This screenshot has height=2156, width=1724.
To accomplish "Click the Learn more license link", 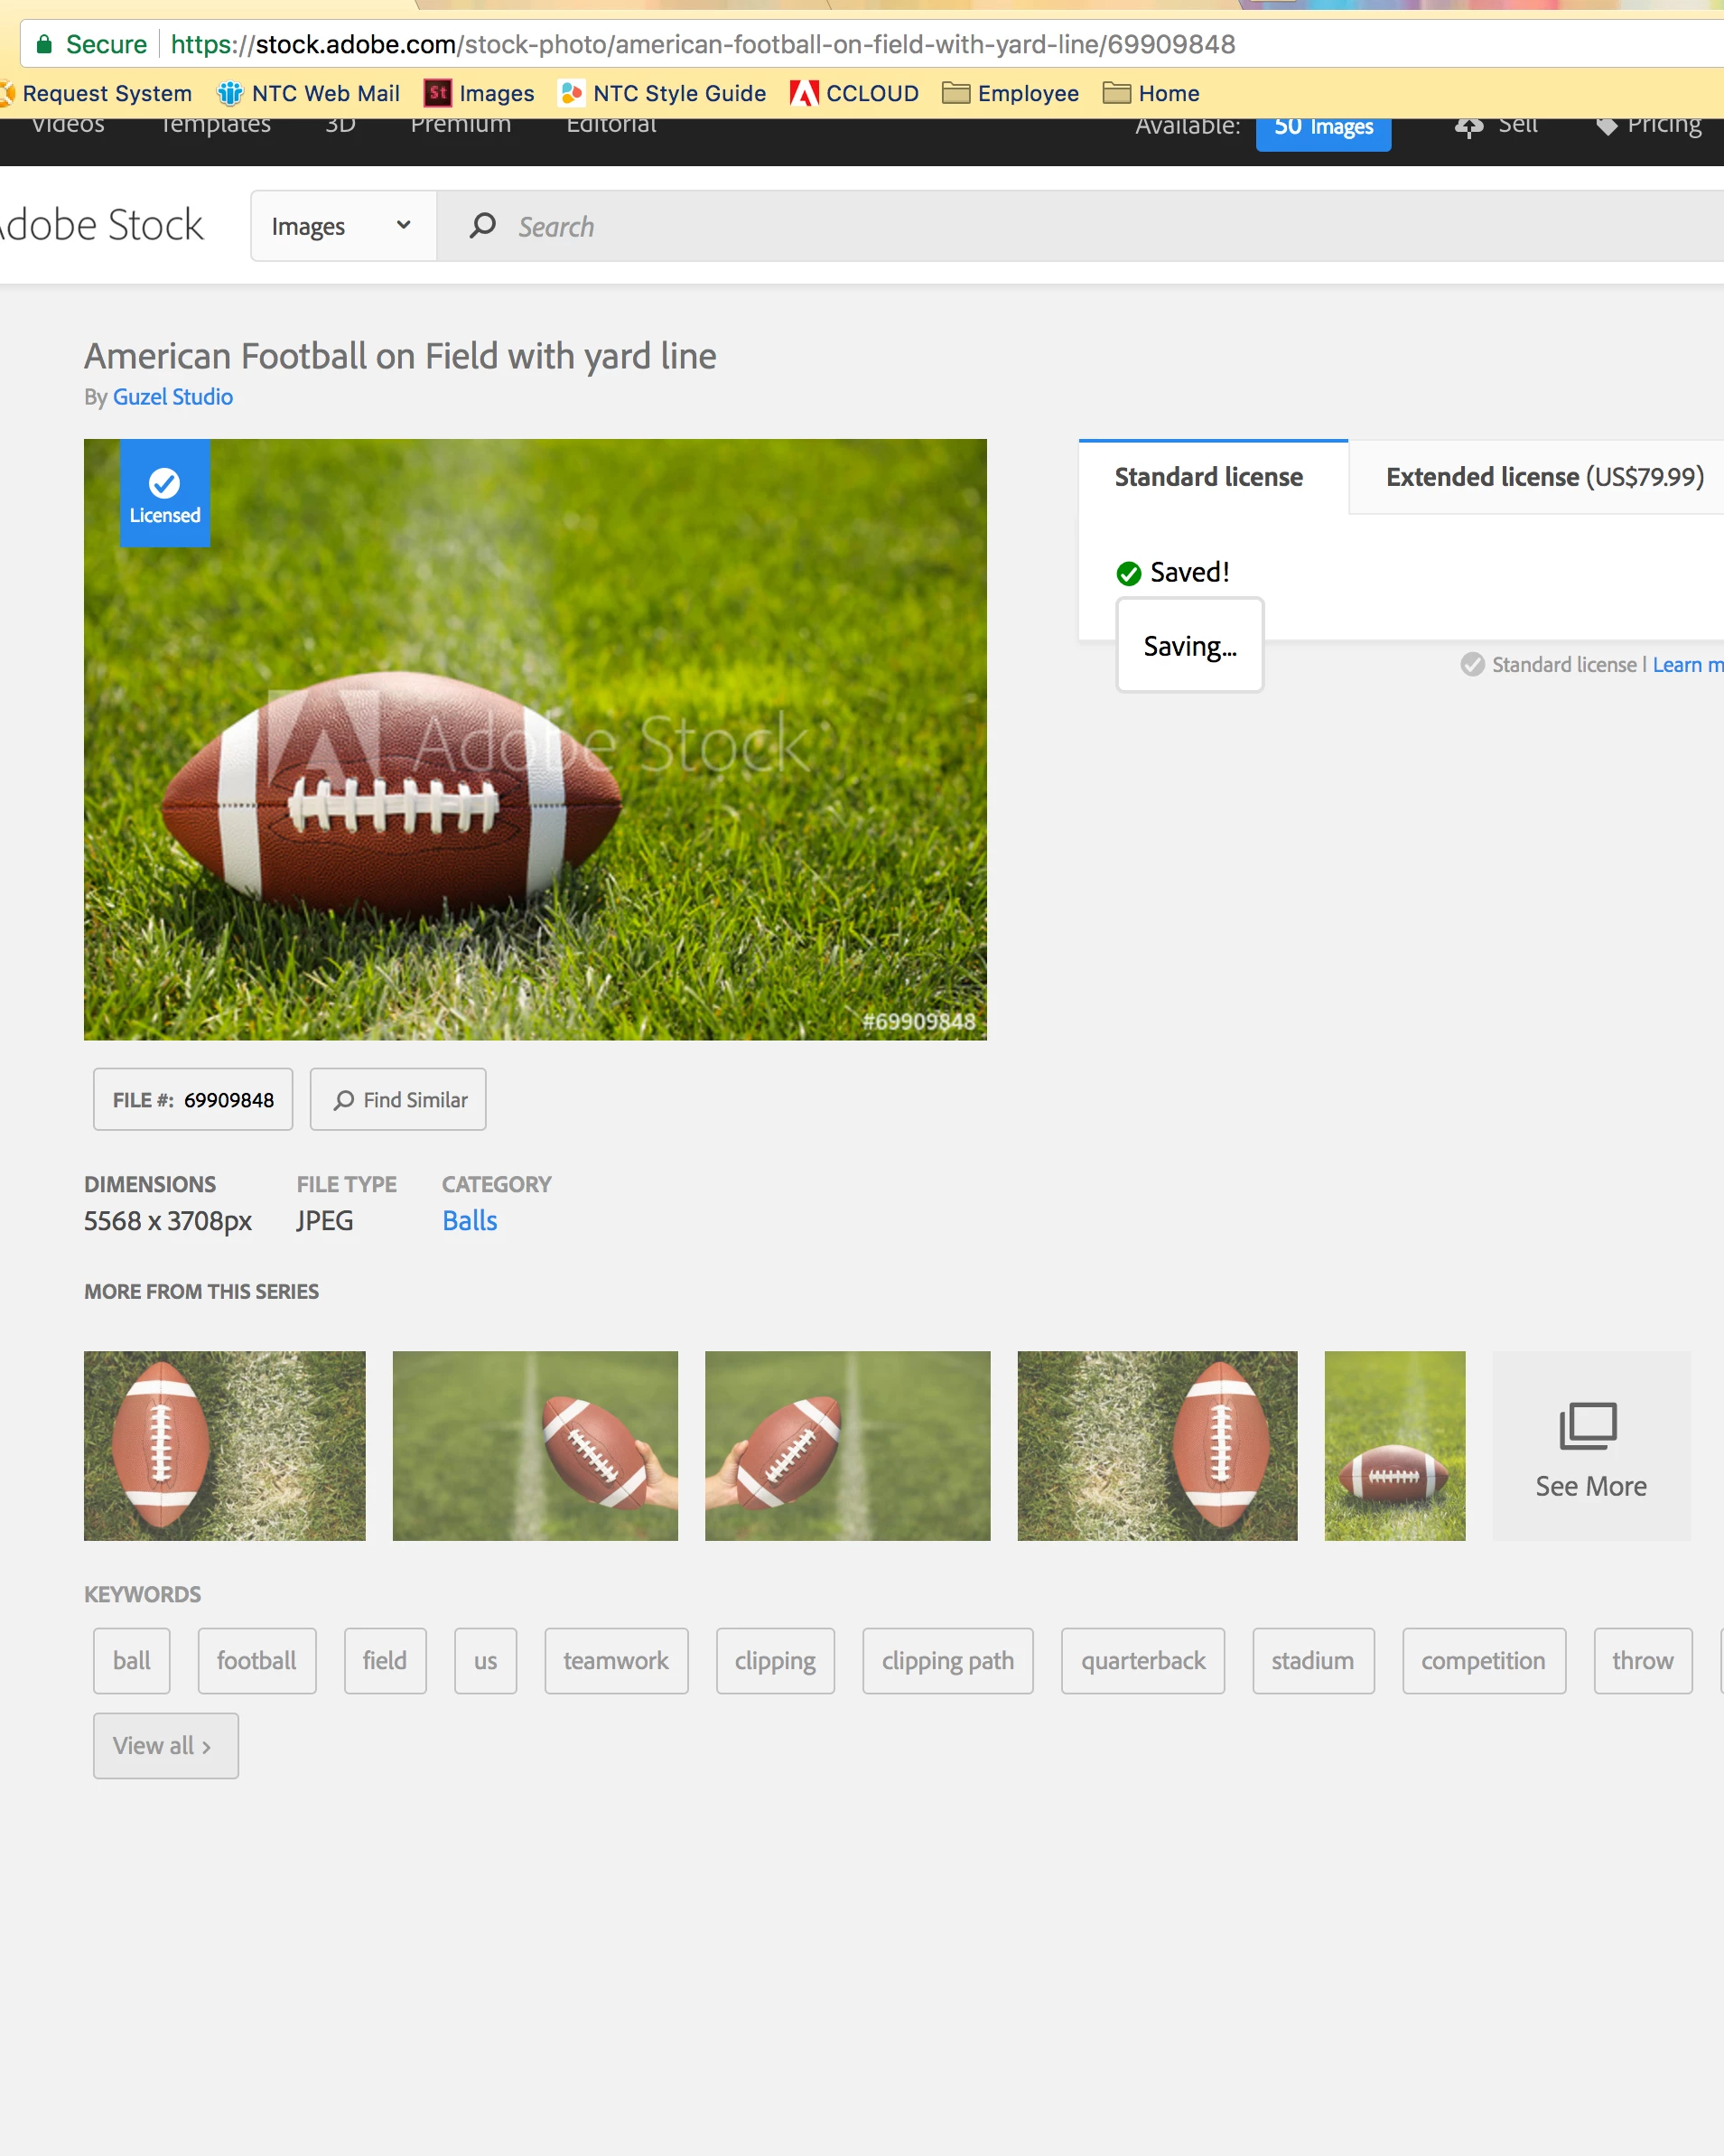I will pyautogui.click(x=1688, y=665).
